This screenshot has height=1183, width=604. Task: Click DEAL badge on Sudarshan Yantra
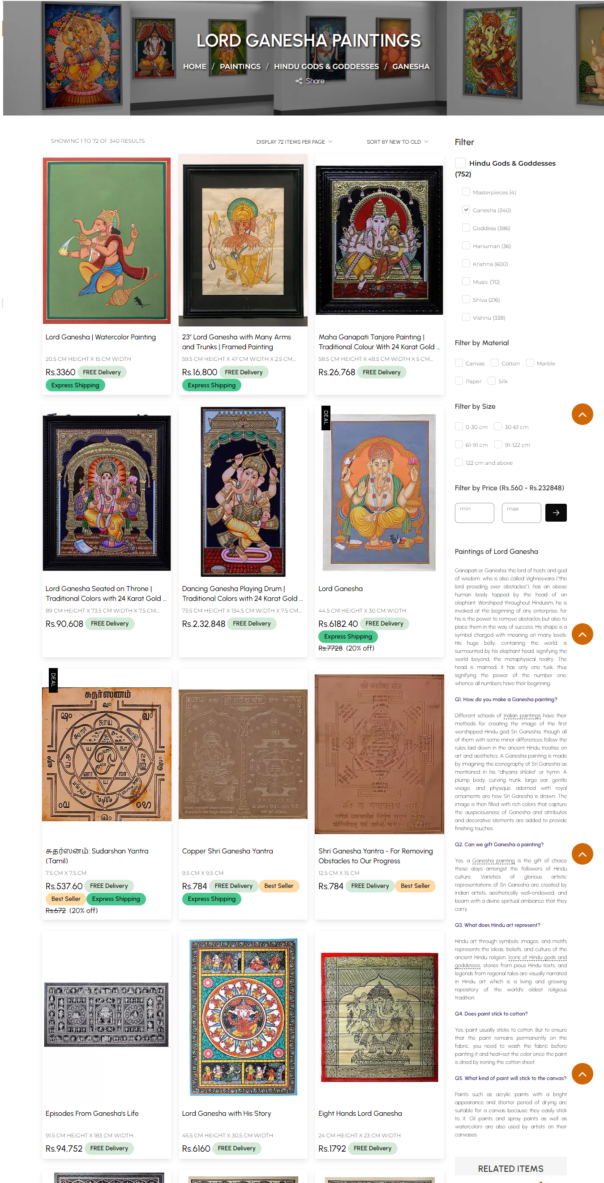coord(53,680)
